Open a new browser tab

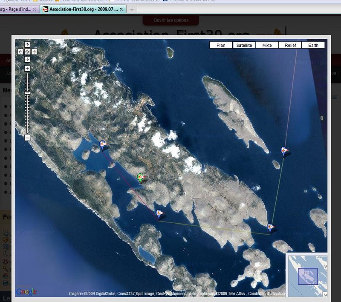click(132, 9)
